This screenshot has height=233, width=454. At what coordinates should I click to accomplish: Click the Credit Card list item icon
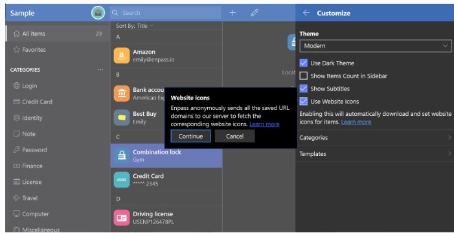coord(122,179)
